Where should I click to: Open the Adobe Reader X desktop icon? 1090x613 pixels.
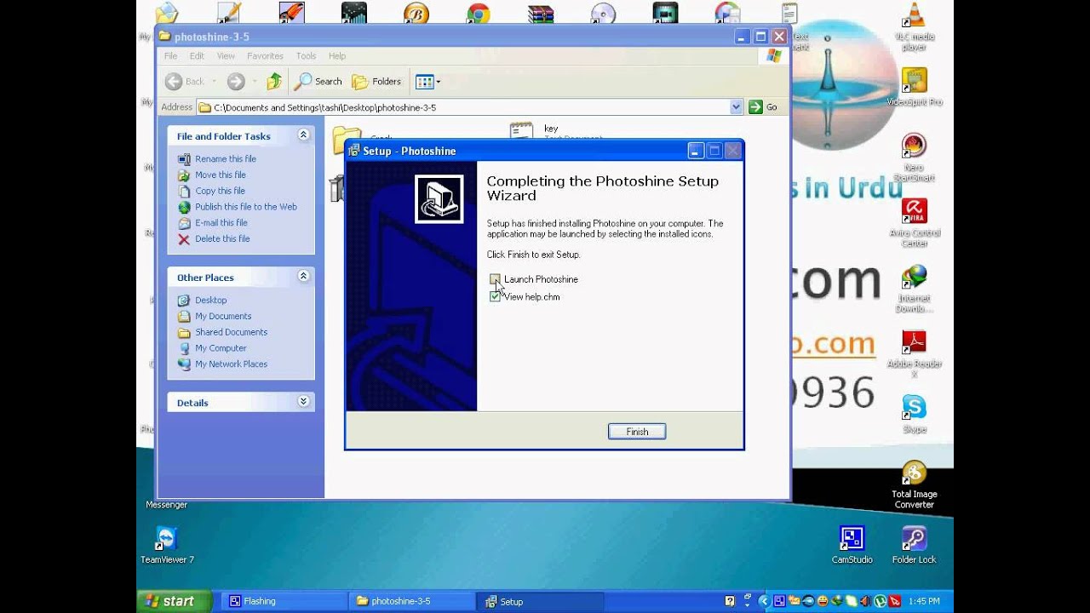[x=915, y=354]
